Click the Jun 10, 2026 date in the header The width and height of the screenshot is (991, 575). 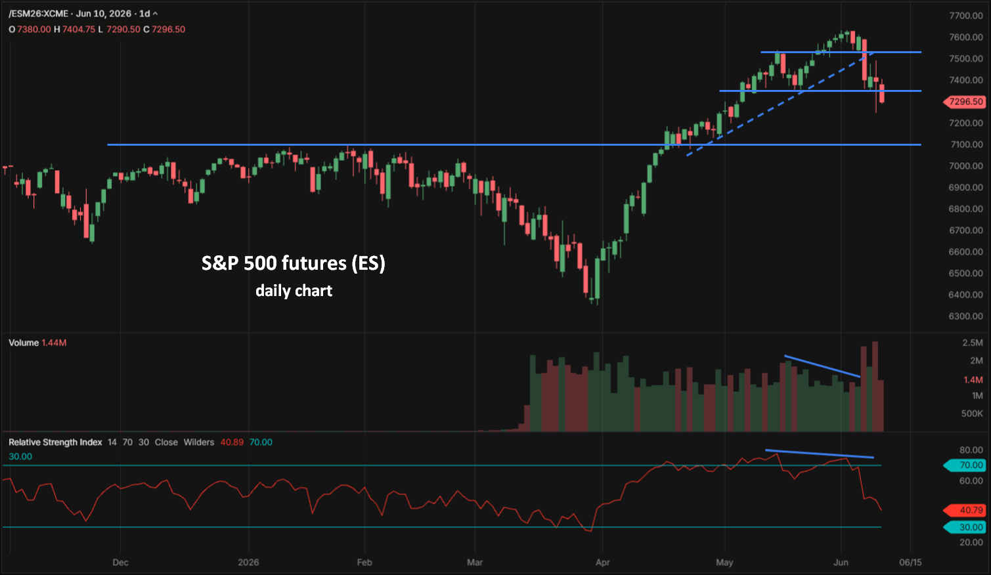point(104,14)
